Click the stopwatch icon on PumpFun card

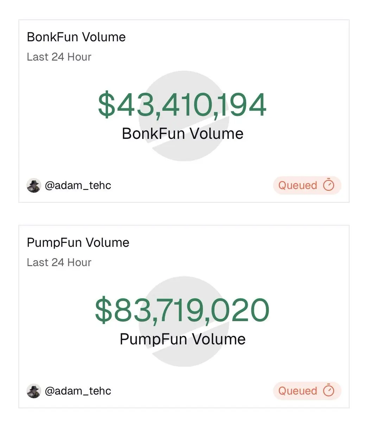tap(329, 391)
